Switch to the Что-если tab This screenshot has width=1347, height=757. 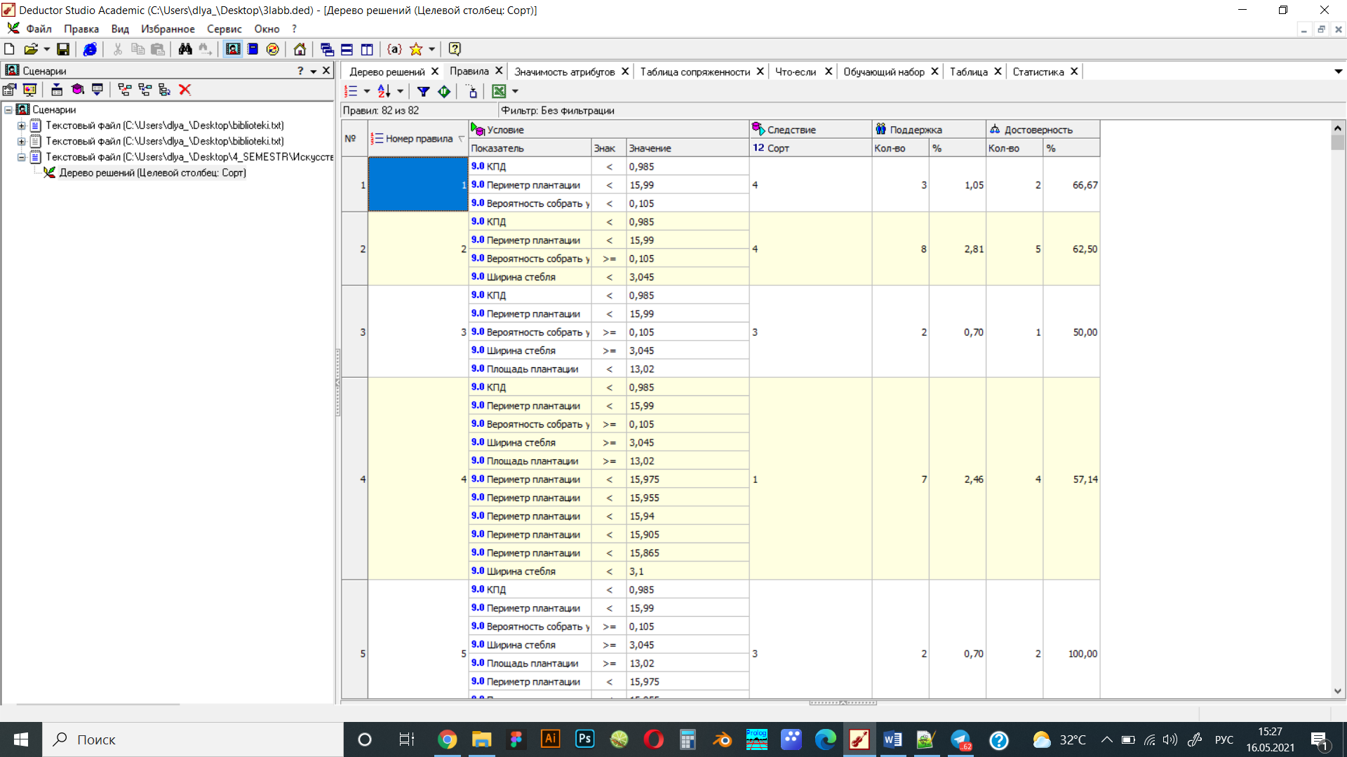pyautogui.click(x=795, y=71)
